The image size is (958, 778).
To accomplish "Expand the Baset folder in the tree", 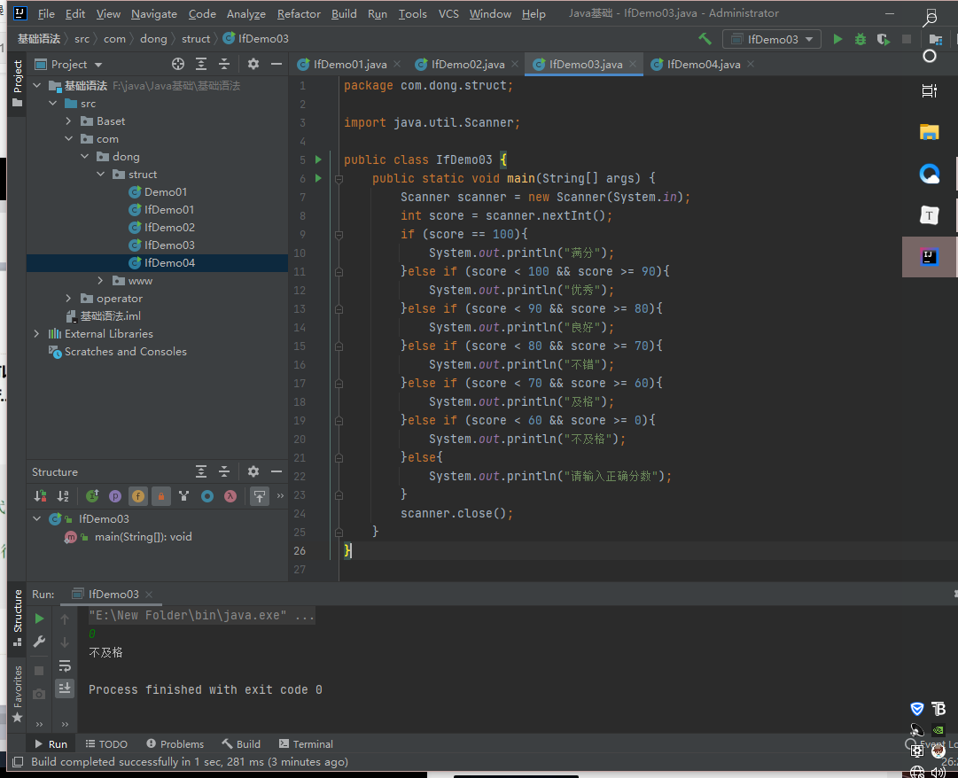I will point(69,121).
